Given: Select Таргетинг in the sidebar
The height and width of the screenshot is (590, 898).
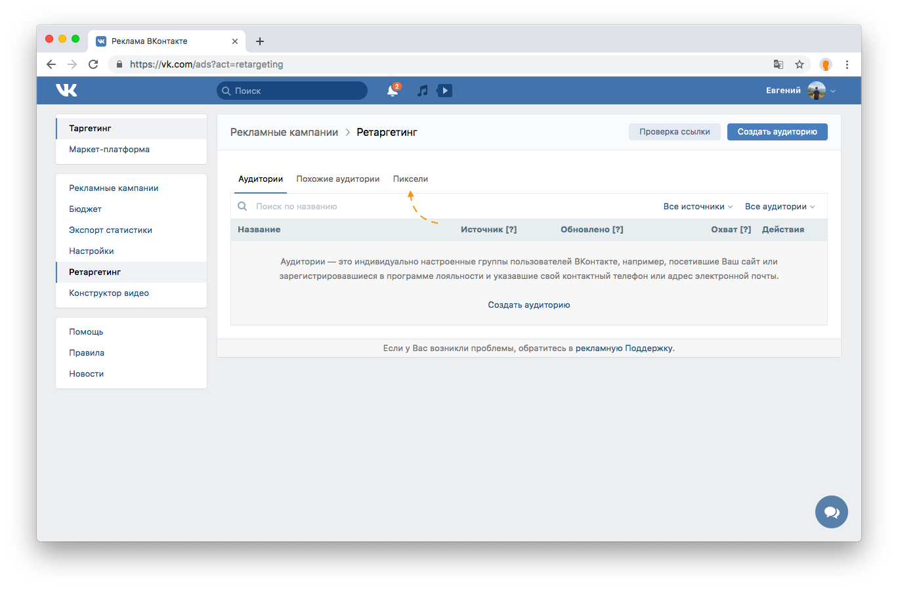Looking at the screenshot, I should click(131, 129).
